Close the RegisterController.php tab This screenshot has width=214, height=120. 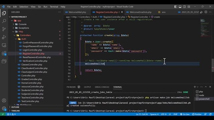point(122,12)
